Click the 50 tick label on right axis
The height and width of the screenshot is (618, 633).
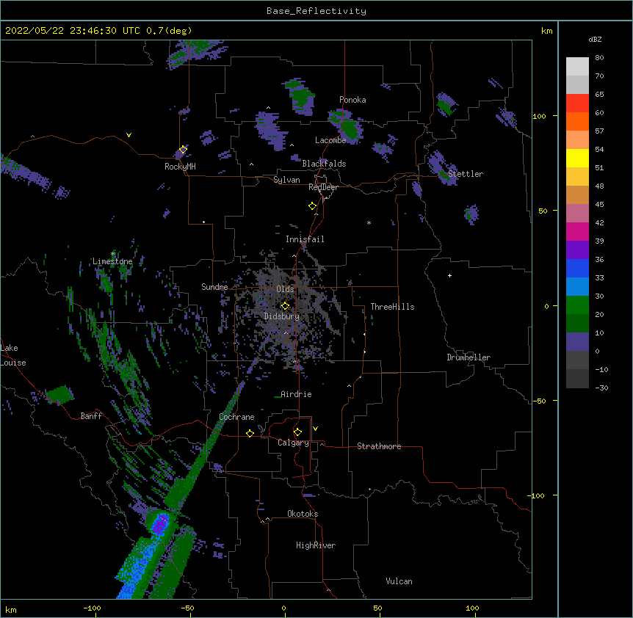543,211
